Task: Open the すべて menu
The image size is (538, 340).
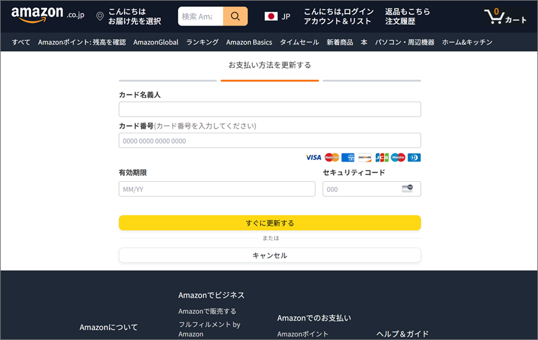Action: click(x=21, y=42)
